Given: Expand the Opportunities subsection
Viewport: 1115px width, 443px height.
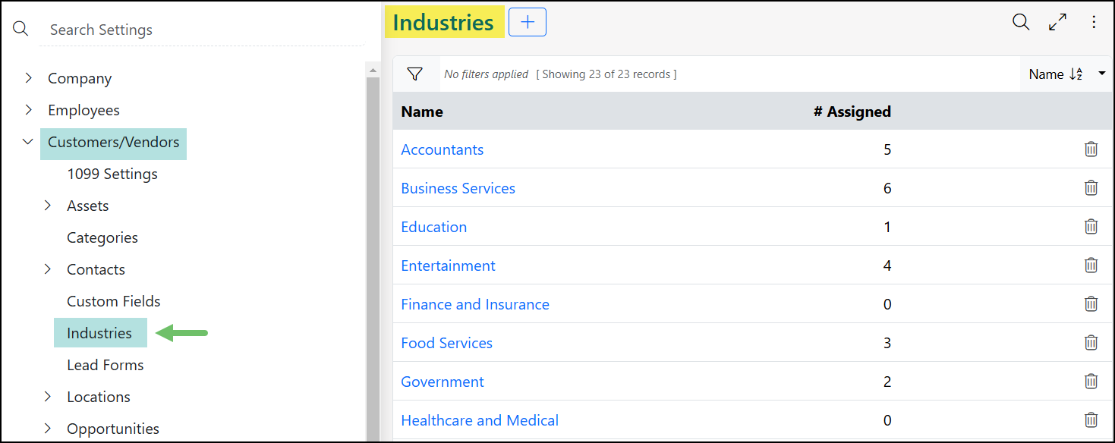Looking at the screenshot, I should pyautogui.click(x=47, y=428).
